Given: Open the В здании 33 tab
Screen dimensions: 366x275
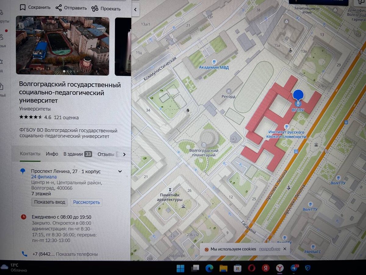Looking at the screenshot, I should coord(78,154).
